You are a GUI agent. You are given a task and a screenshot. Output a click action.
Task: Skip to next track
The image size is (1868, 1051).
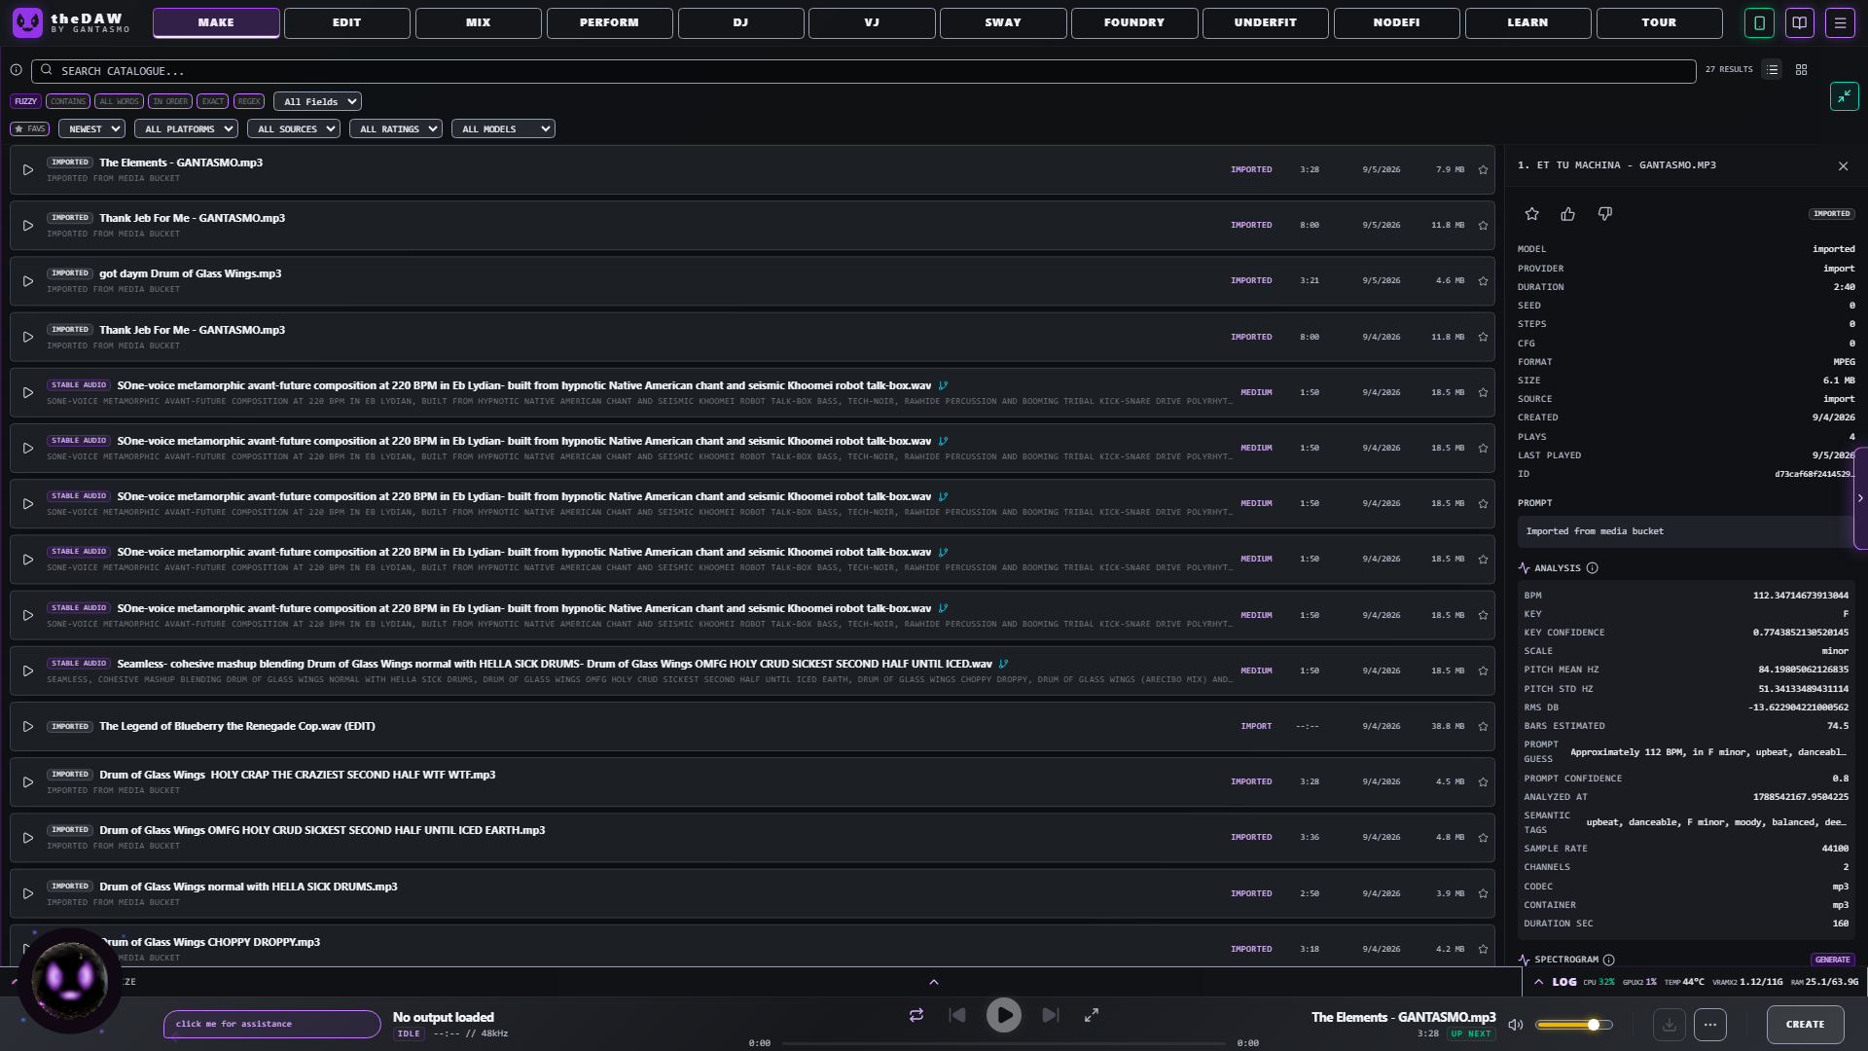pos(1050,1015)
